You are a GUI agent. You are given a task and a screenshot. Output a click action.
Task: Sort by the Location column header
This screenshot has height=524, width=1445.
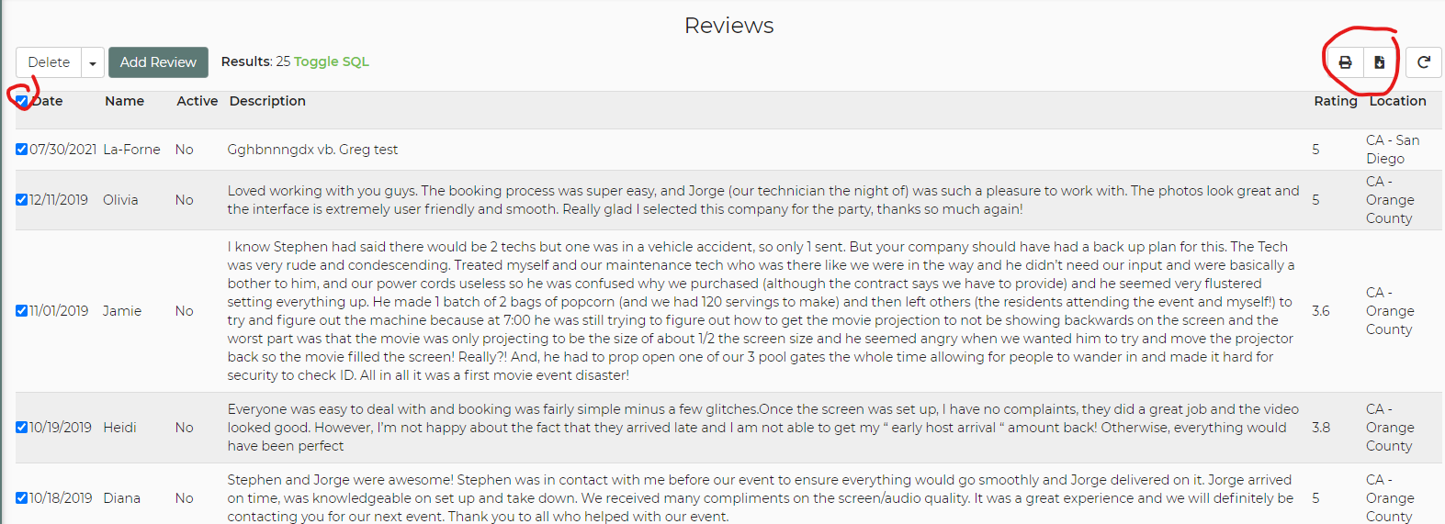1397,101
